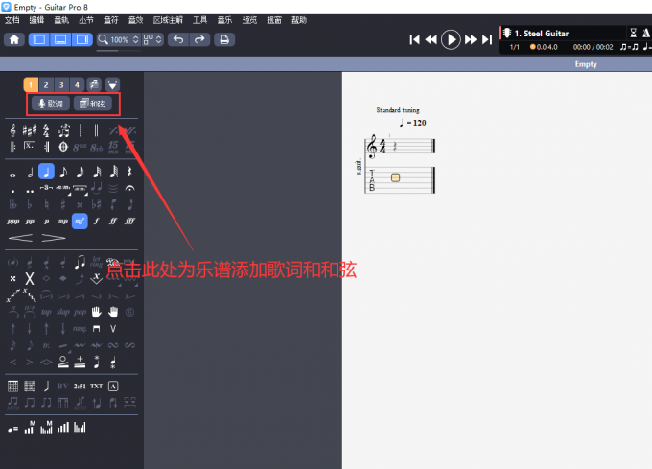Select the treble clef tool in the palette
The width and height of the screenshot is (652, 469).
[12, 130]
